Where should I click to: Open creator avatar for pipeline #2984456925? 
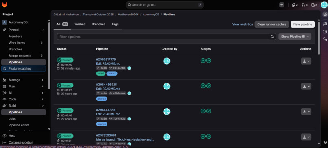pyautogui.click(x=167, y=86)
